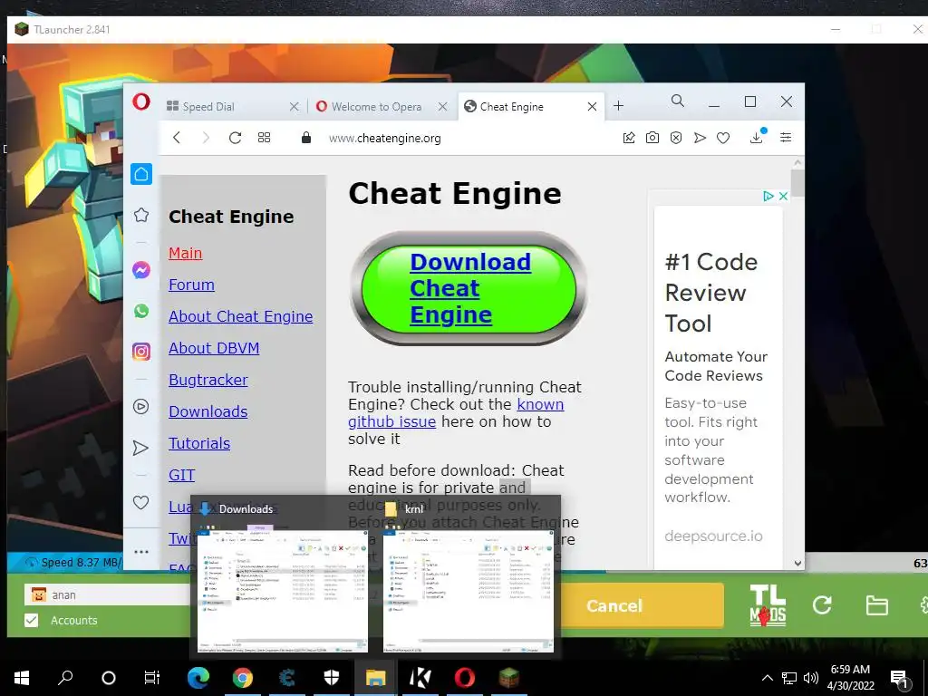Screen dimensions: 928x696
Task: Open Microsoft Edge from taskbar
Action: tap(198, 678)
